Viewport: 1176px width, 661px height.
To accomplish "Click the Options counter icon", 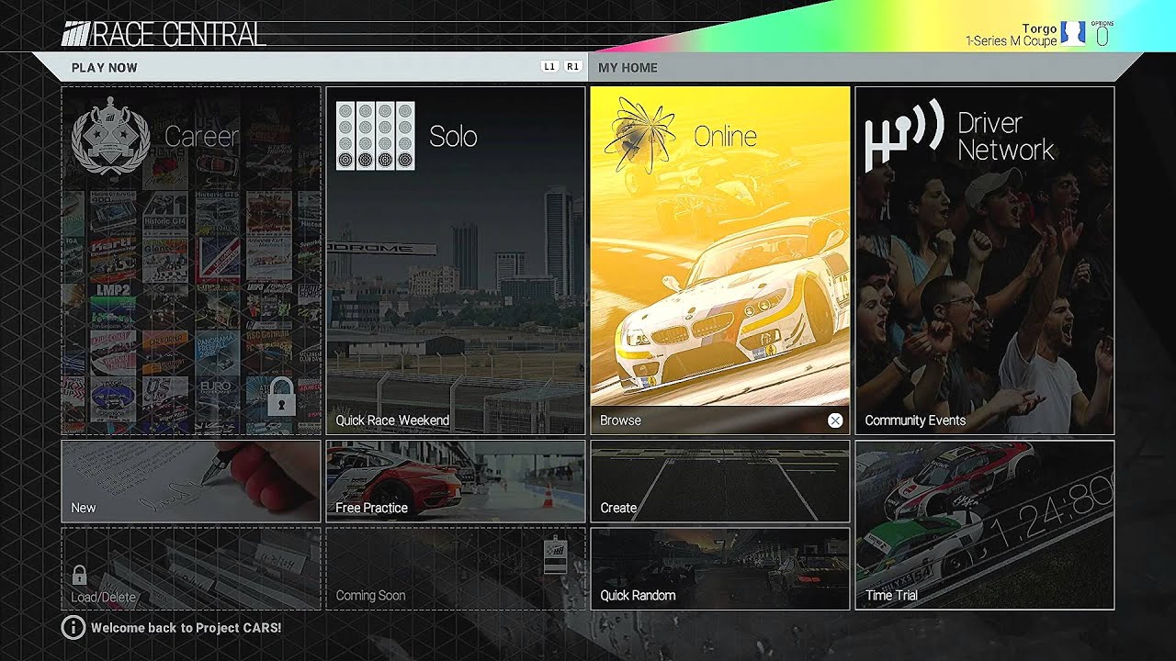I will pos(1102,34).
